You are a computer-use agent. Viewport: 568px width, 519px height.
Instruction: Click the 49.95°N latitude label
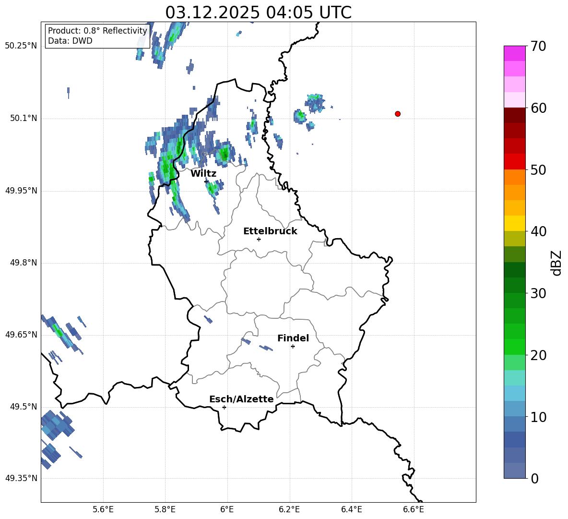pos(21,191)
